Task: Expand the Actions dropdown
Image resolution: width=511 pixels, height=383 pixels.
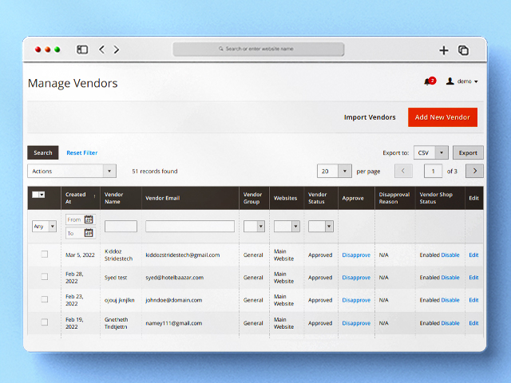Action: 72,171
